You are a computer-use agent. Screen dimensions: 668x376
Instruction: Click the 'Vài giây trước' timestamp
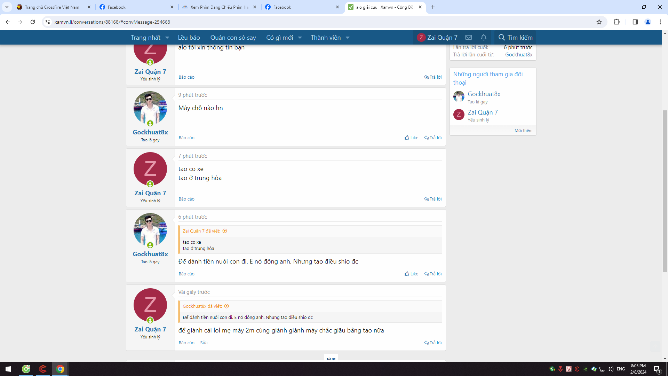pos(194,292)
